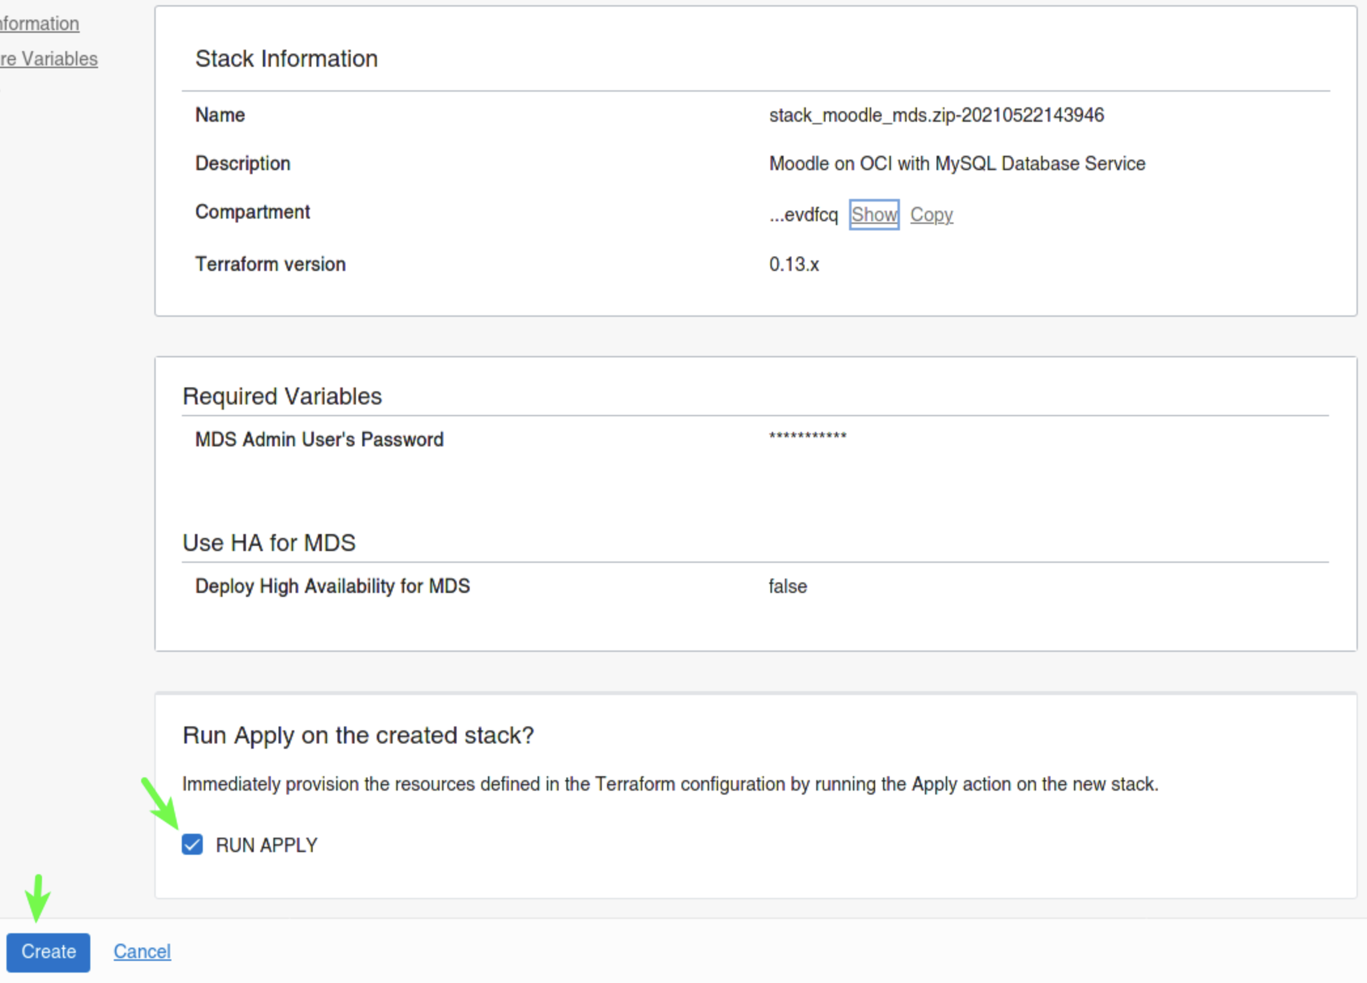The image size is (1367, 983).
Task: Click the Moodle on OCI description text
Action: [956, 164]
